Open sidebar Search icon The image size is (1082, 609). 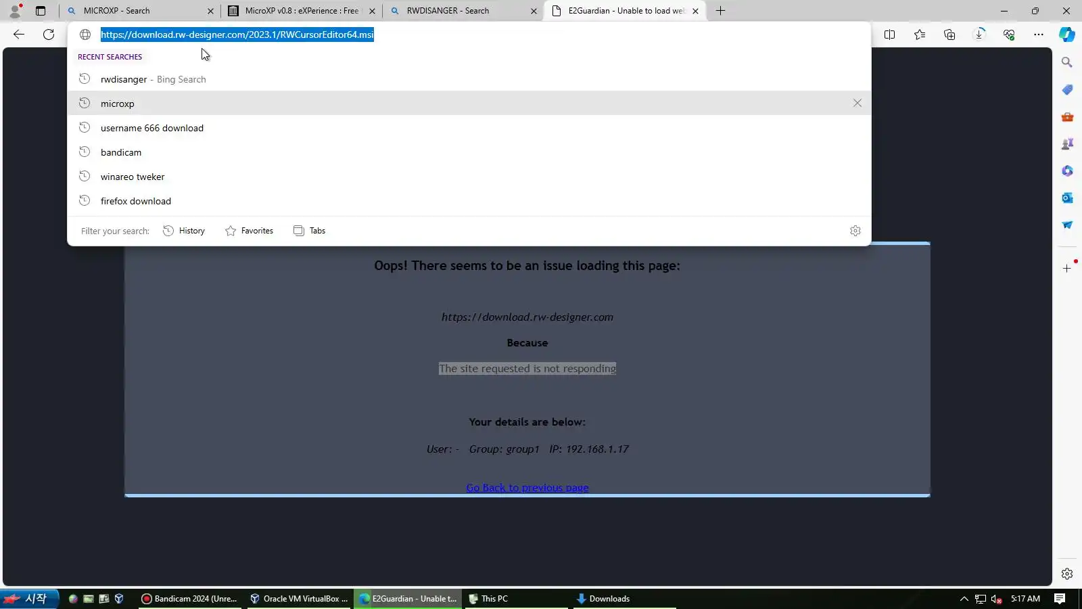pyautogui.click(x=1067, y=62)
